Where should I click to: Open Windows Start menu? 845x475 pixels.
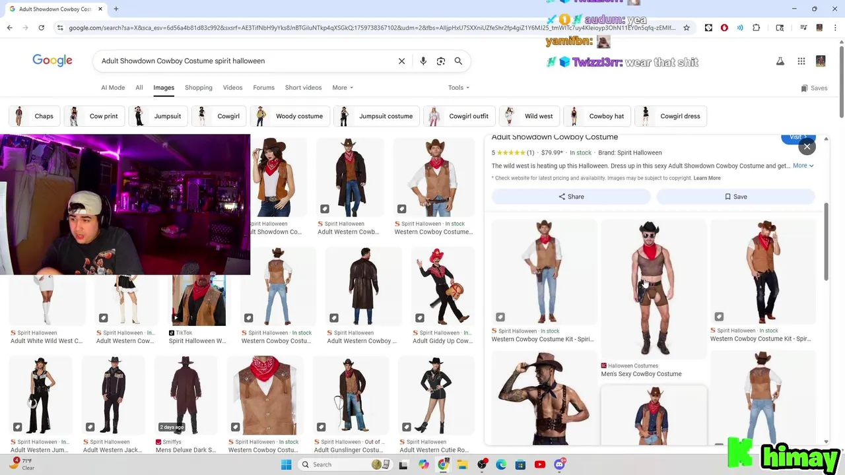click(x=286, y=464)
